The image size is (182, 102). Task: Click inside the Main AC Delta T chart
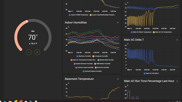pyautogui.click(x=153, y=57)
